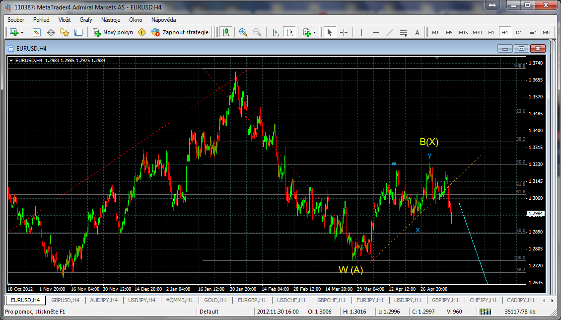This screenshot has height=320, width=561.
Task: Click the B(X) wave label on chart
Action: click(x=429, y=142)
